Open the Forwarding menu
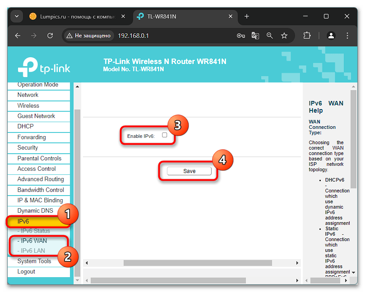 tap(39, 137)
